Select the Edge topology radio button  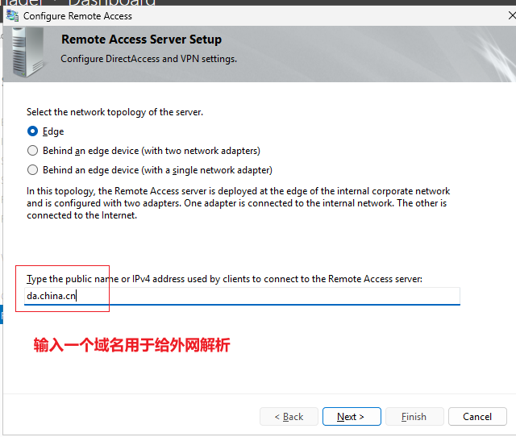tap(32, 131)
